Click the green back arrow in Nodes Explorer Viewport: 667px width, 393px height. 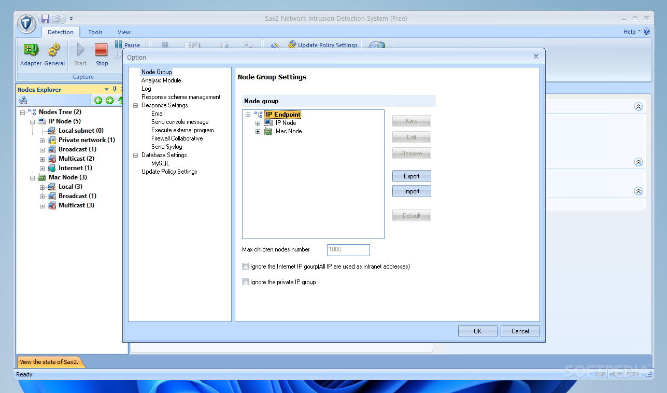pos(98,100)
